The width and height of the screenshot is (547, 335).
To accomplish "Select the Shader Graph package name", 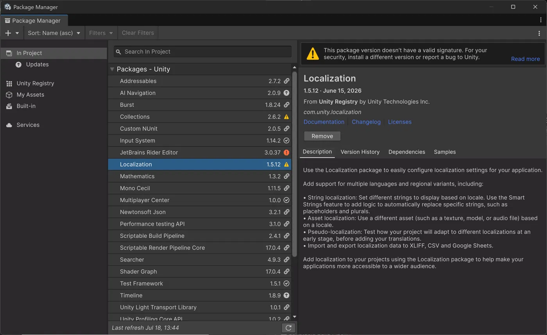I will 138,272.
